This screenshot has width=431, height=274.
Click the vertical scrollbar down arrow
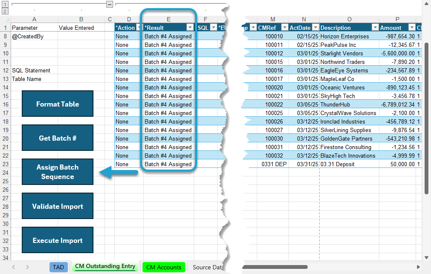[426, 257]
